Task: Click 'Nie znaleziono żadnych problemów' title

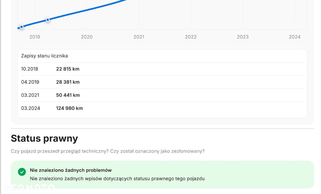Action: [71, 170]
